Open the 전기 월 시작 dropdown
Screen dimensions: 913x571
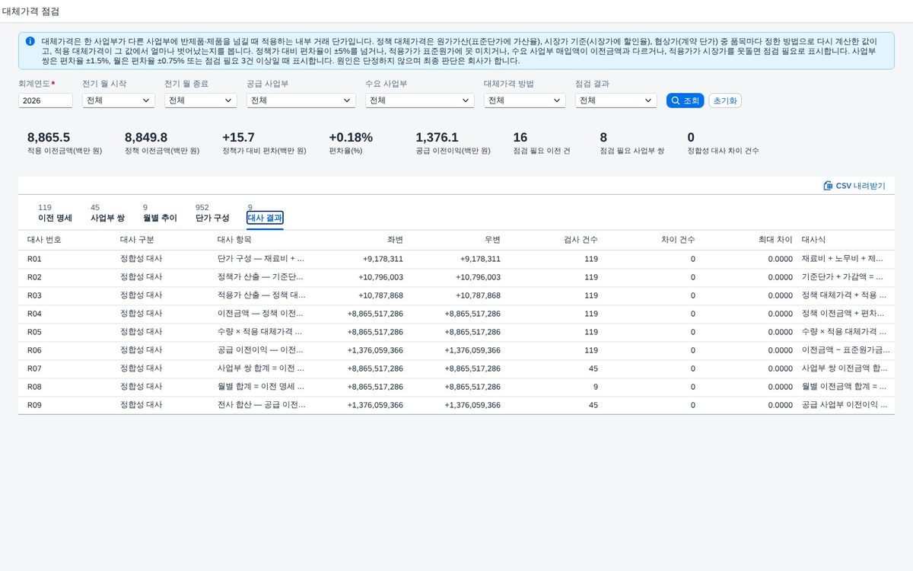119,100
